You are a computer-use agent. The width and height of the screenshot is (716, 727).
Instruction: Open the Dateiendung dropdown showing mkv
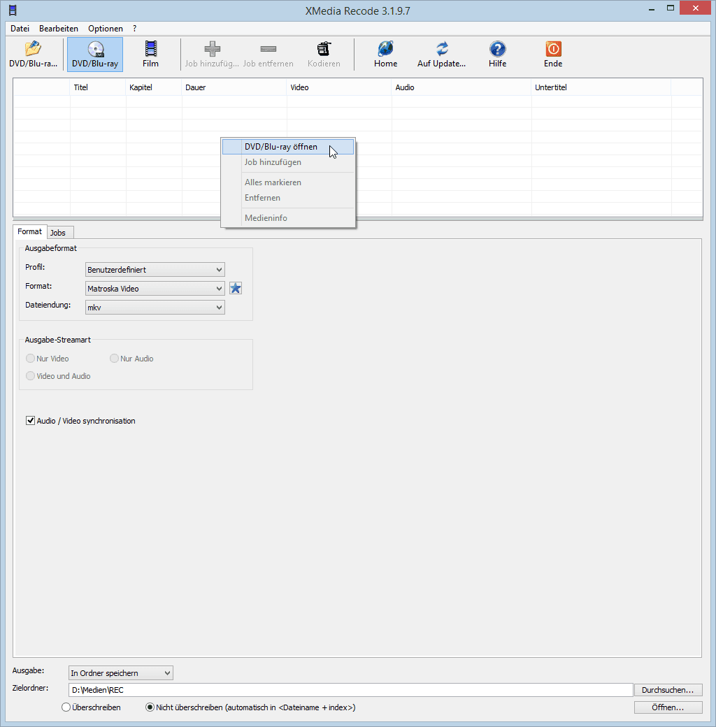pyautogui.click(x=155, y=308)
